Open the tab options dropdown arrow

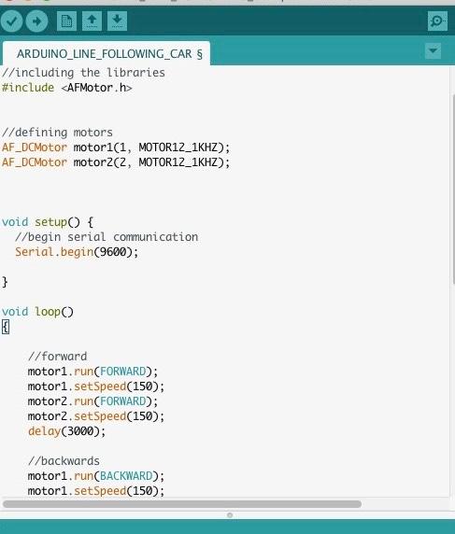coord(434,51)
